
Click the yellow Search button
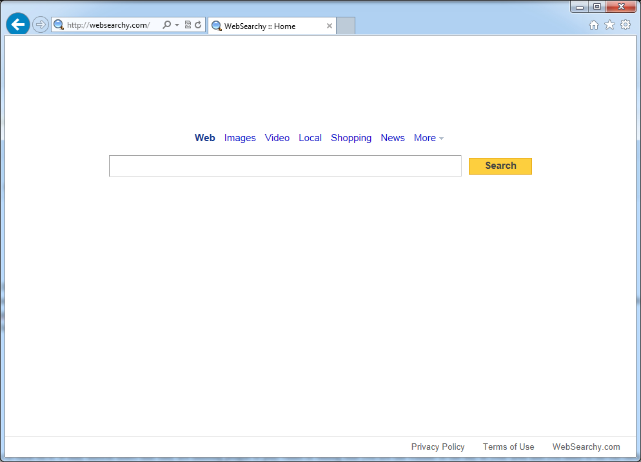click(500, 166)
